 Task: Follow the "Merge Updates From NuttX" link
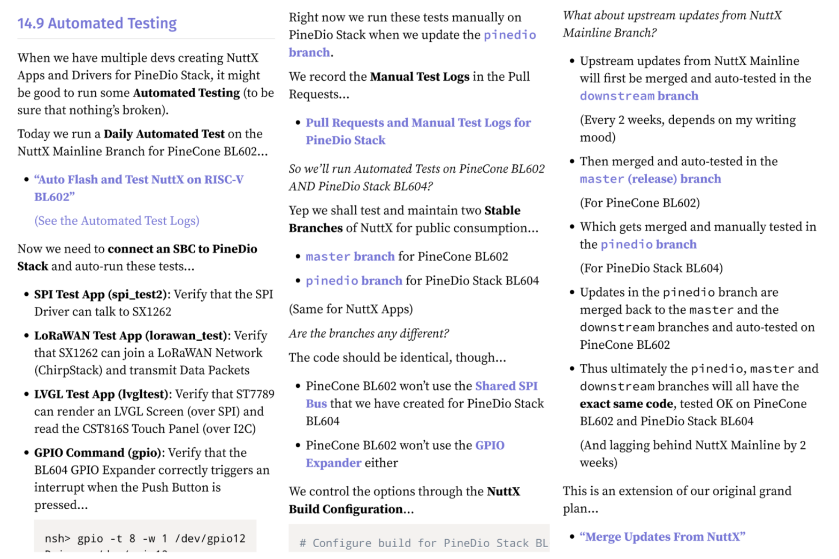(x=662, y=537)
